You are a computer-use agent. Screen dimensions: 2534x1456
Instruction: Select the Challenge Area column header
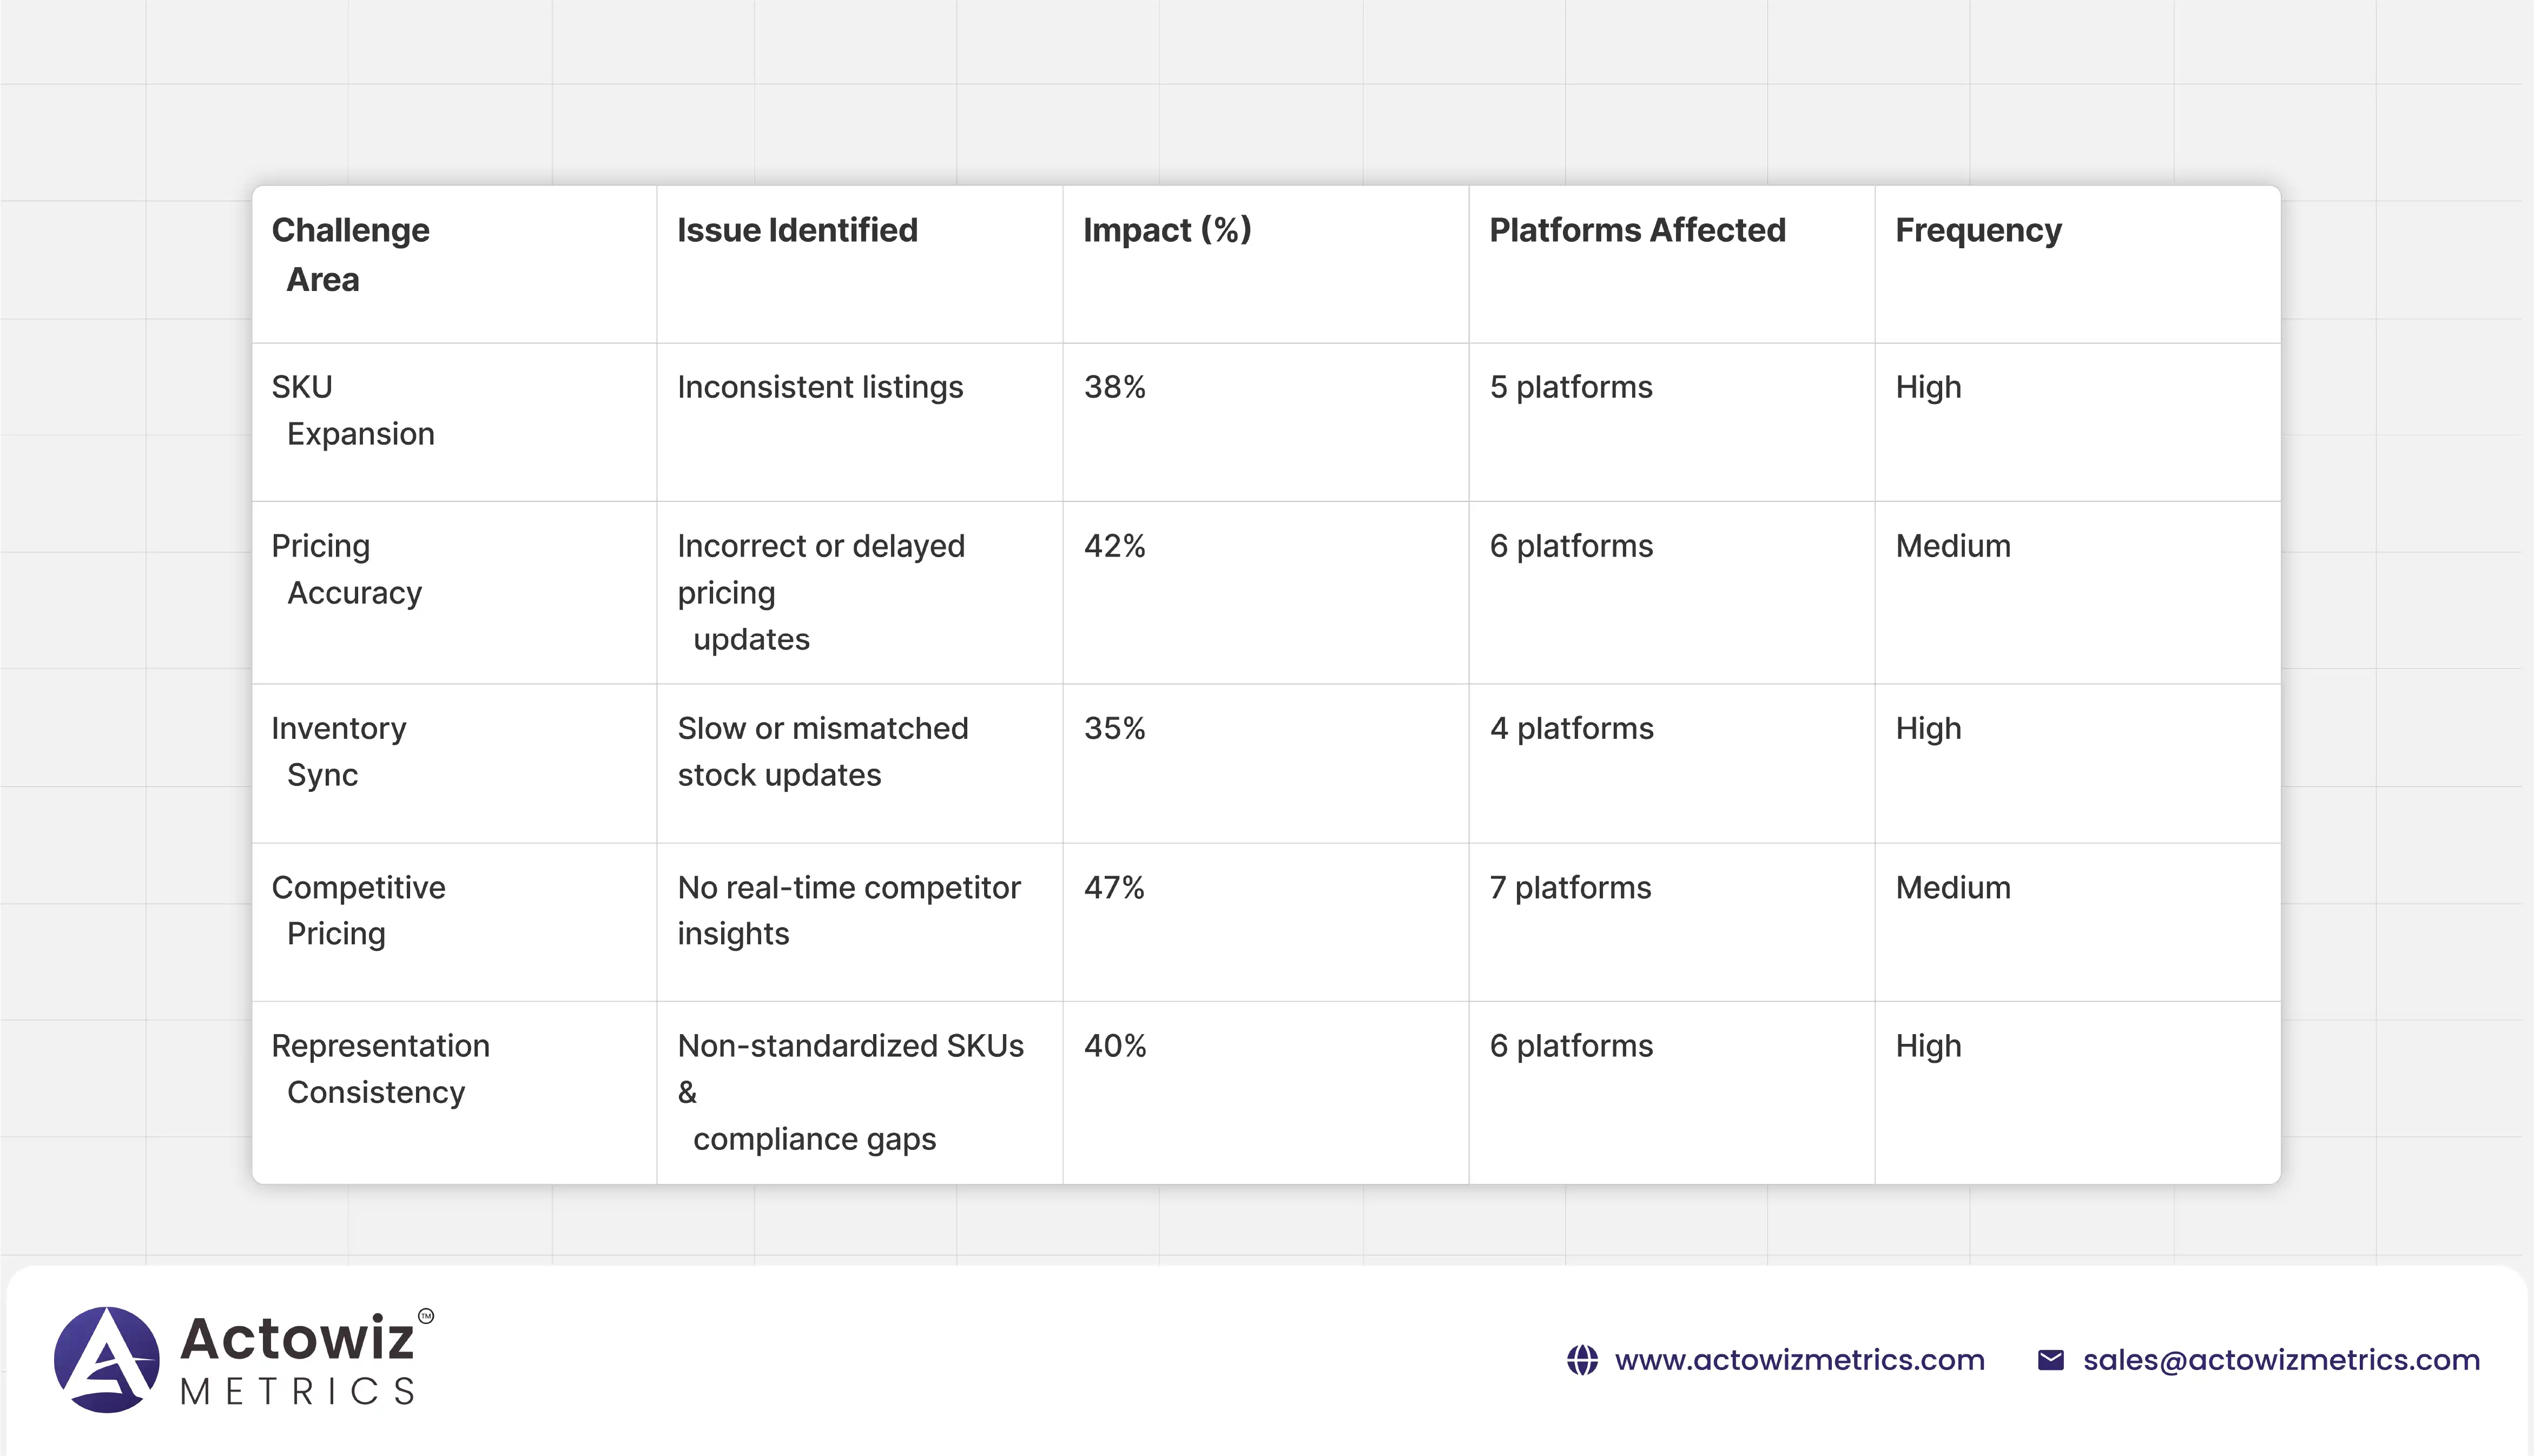pos(350,254)
